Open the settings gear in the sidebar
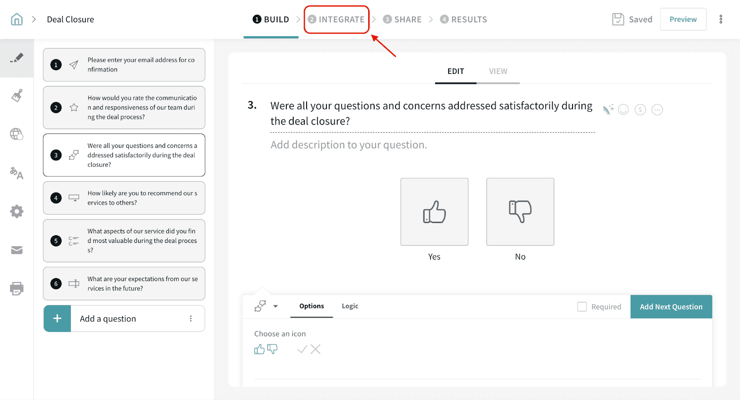 pos(17,212)
